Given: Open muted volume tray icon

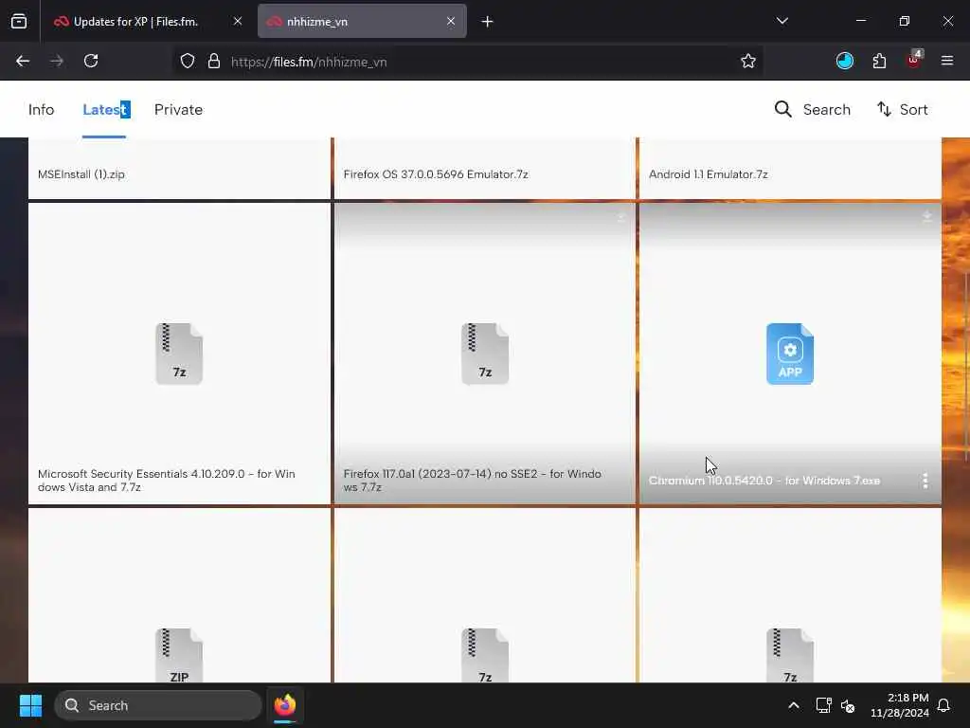Looking at the screenshot, I should [x=848, y=705].
